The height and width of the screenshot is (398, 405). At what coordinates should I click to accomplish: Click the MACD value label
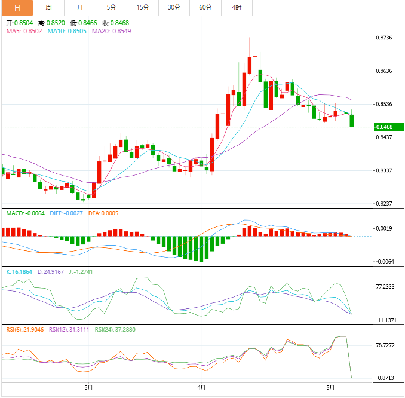[x=24, y=213]
